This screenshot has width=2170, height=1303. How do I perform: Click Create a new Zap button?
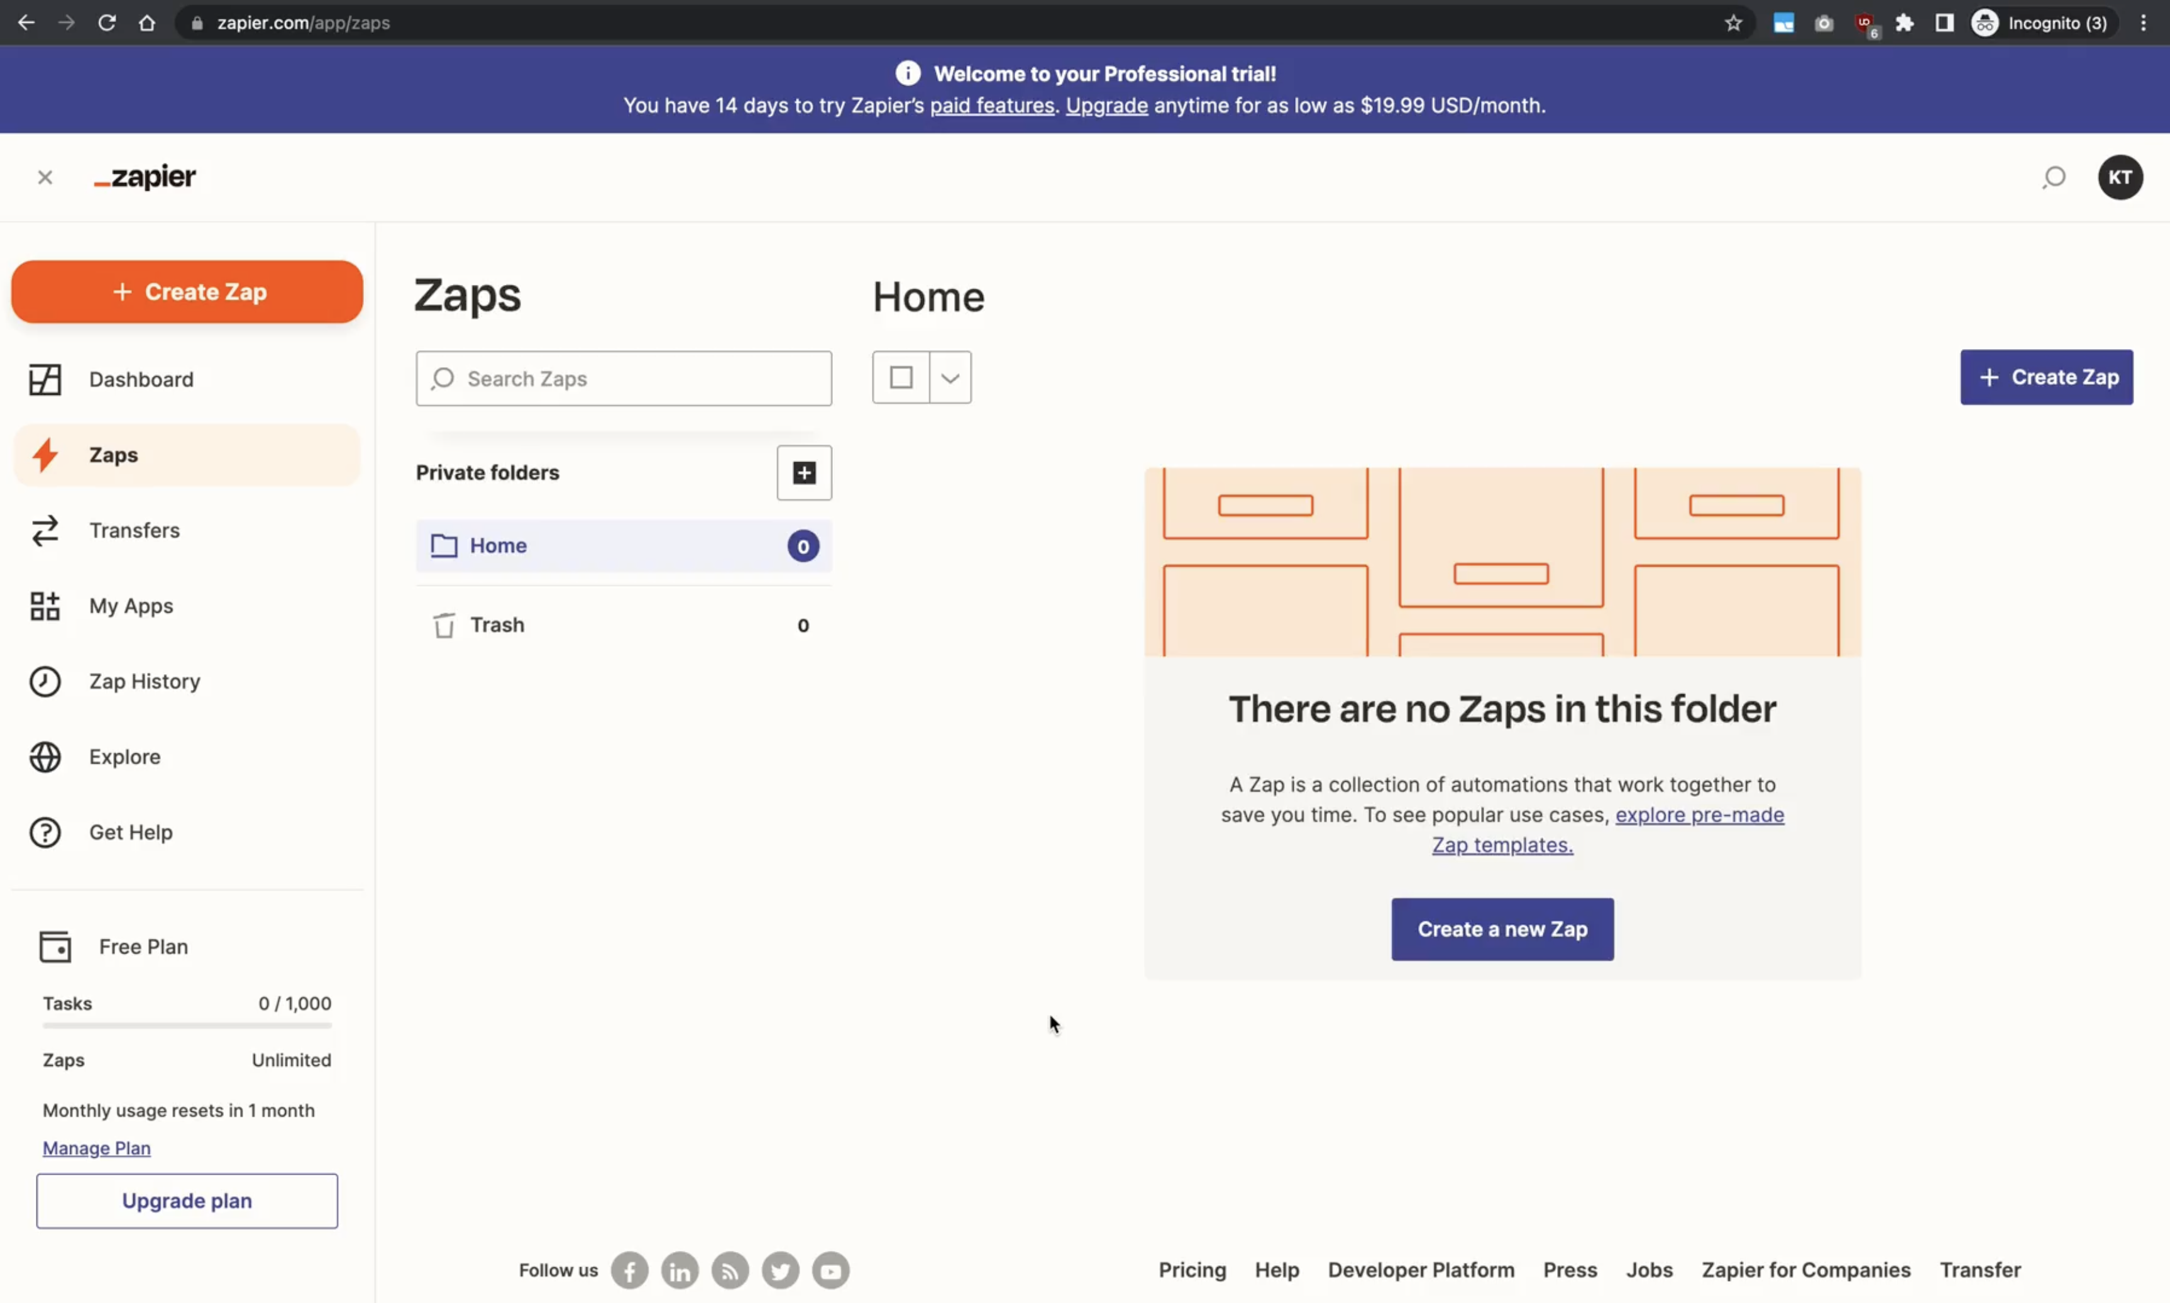click(x=1502, y=929)
